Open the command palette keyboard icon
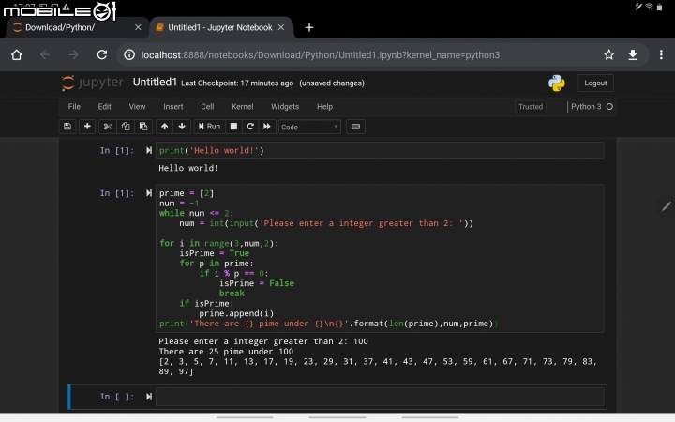675x422 pixels. pos(355,127)
